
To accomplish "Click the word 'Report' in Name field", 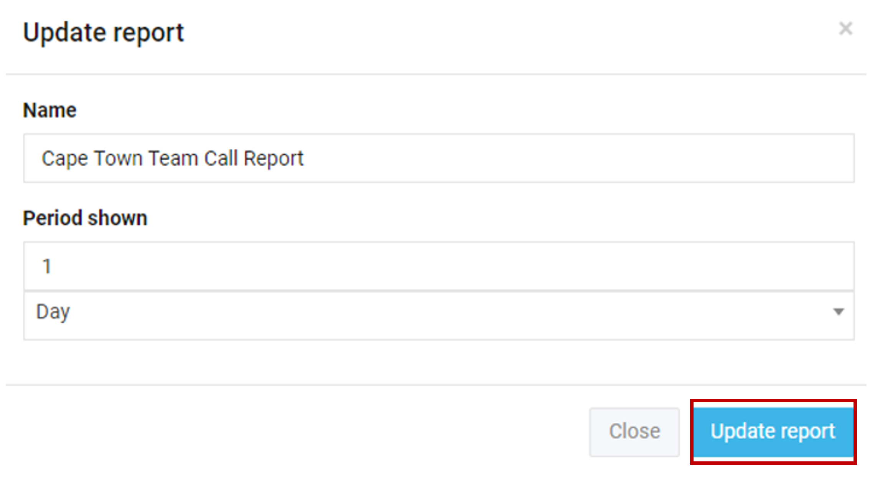I will [274, 159].
